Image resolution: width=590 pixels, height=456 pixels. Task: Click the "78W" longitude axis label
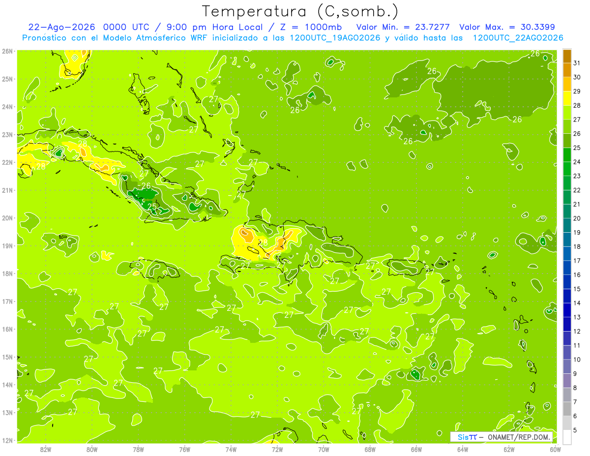(138, 449)
